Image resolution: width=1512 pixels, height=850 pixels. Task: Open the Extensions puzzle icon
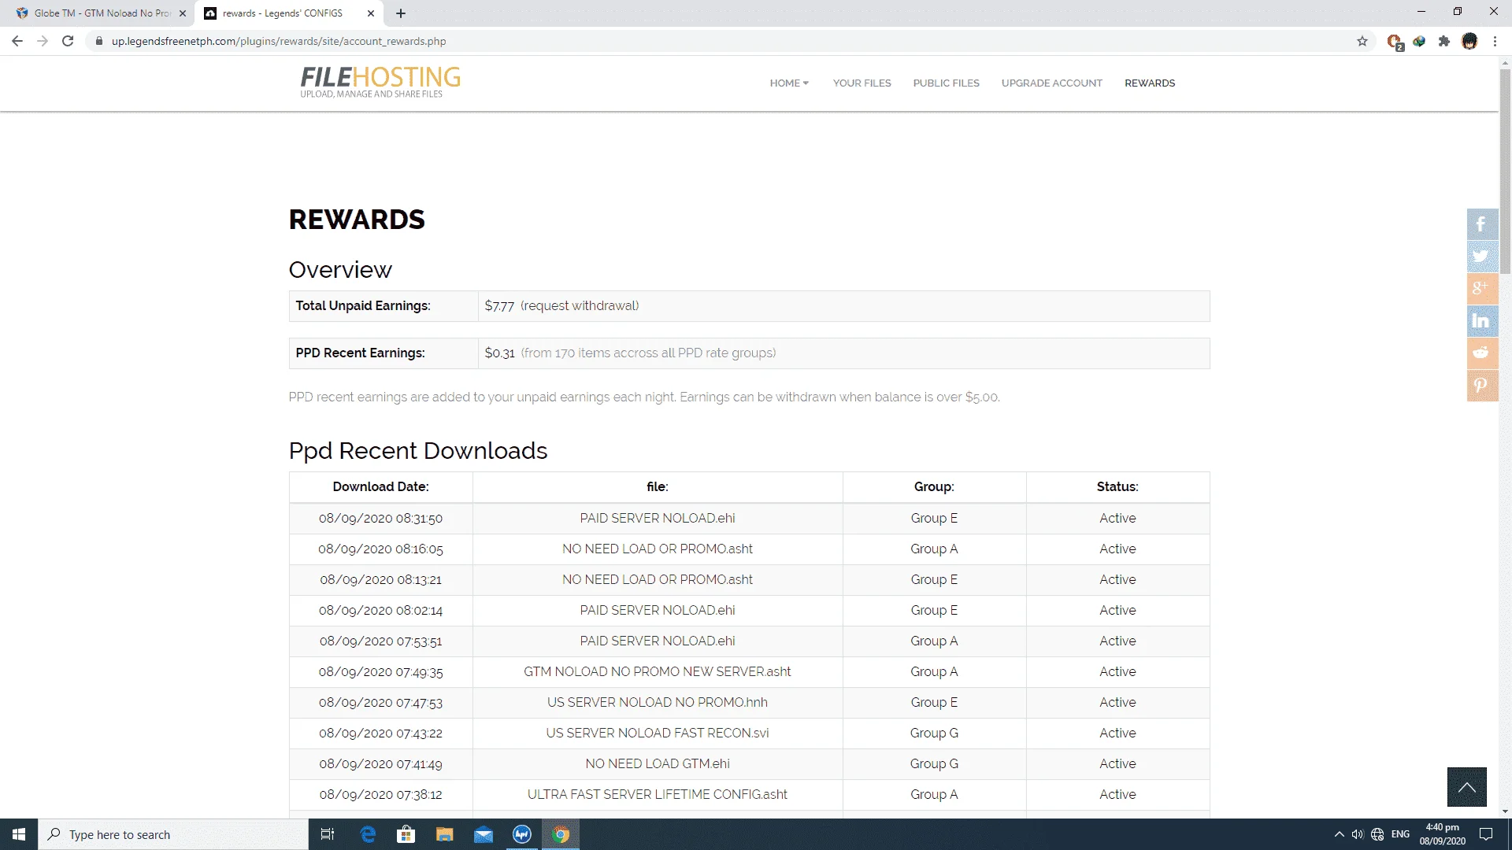tap(1444, 41)
